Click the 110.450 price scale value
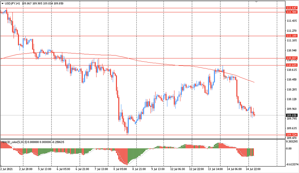299x173 pixels. [x=292, y=80]
